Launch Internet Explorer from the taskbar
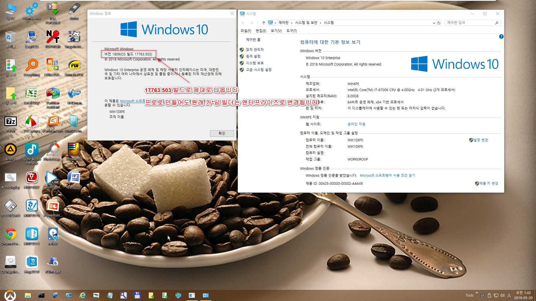Image resolution: width=536 pixels, height=301 pixels. [82, 295]
